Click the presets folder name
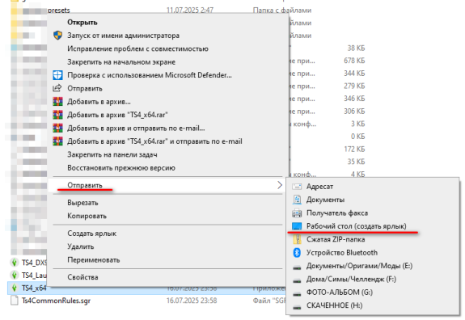The width and height of the screenshot is (465, 320). click(x=59, y=11)
